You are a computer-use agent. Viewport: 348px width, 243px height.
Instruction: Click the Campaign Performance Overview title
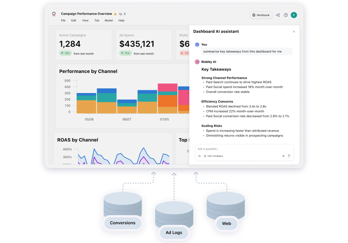tap(87, 14)
